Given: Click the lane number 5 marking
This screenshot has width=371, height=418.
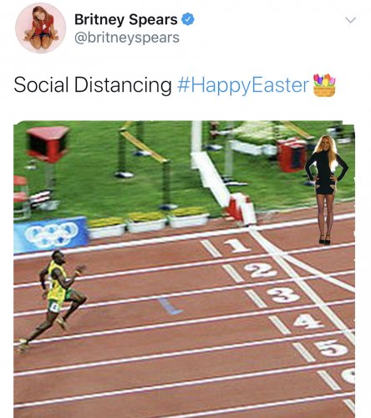Looking at the screenshot, I should pos(332,348).
